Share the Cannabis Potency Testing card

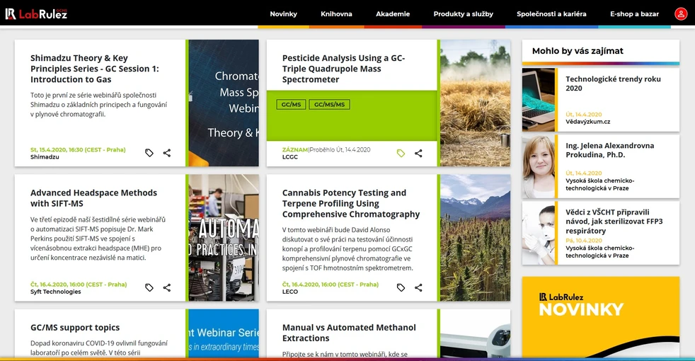pos(418,287)
